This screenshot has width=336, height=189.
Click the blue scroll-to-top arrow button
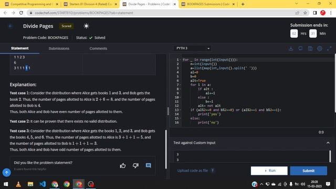pos(7,172)
